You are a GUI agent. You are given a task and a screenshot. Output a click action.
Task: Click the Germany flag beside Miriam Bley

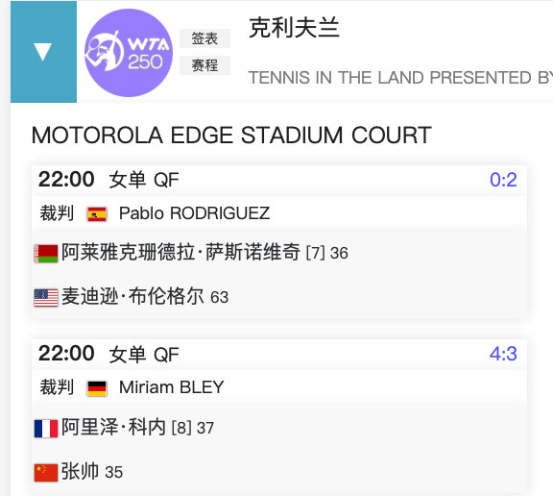[x=97, y=388]
